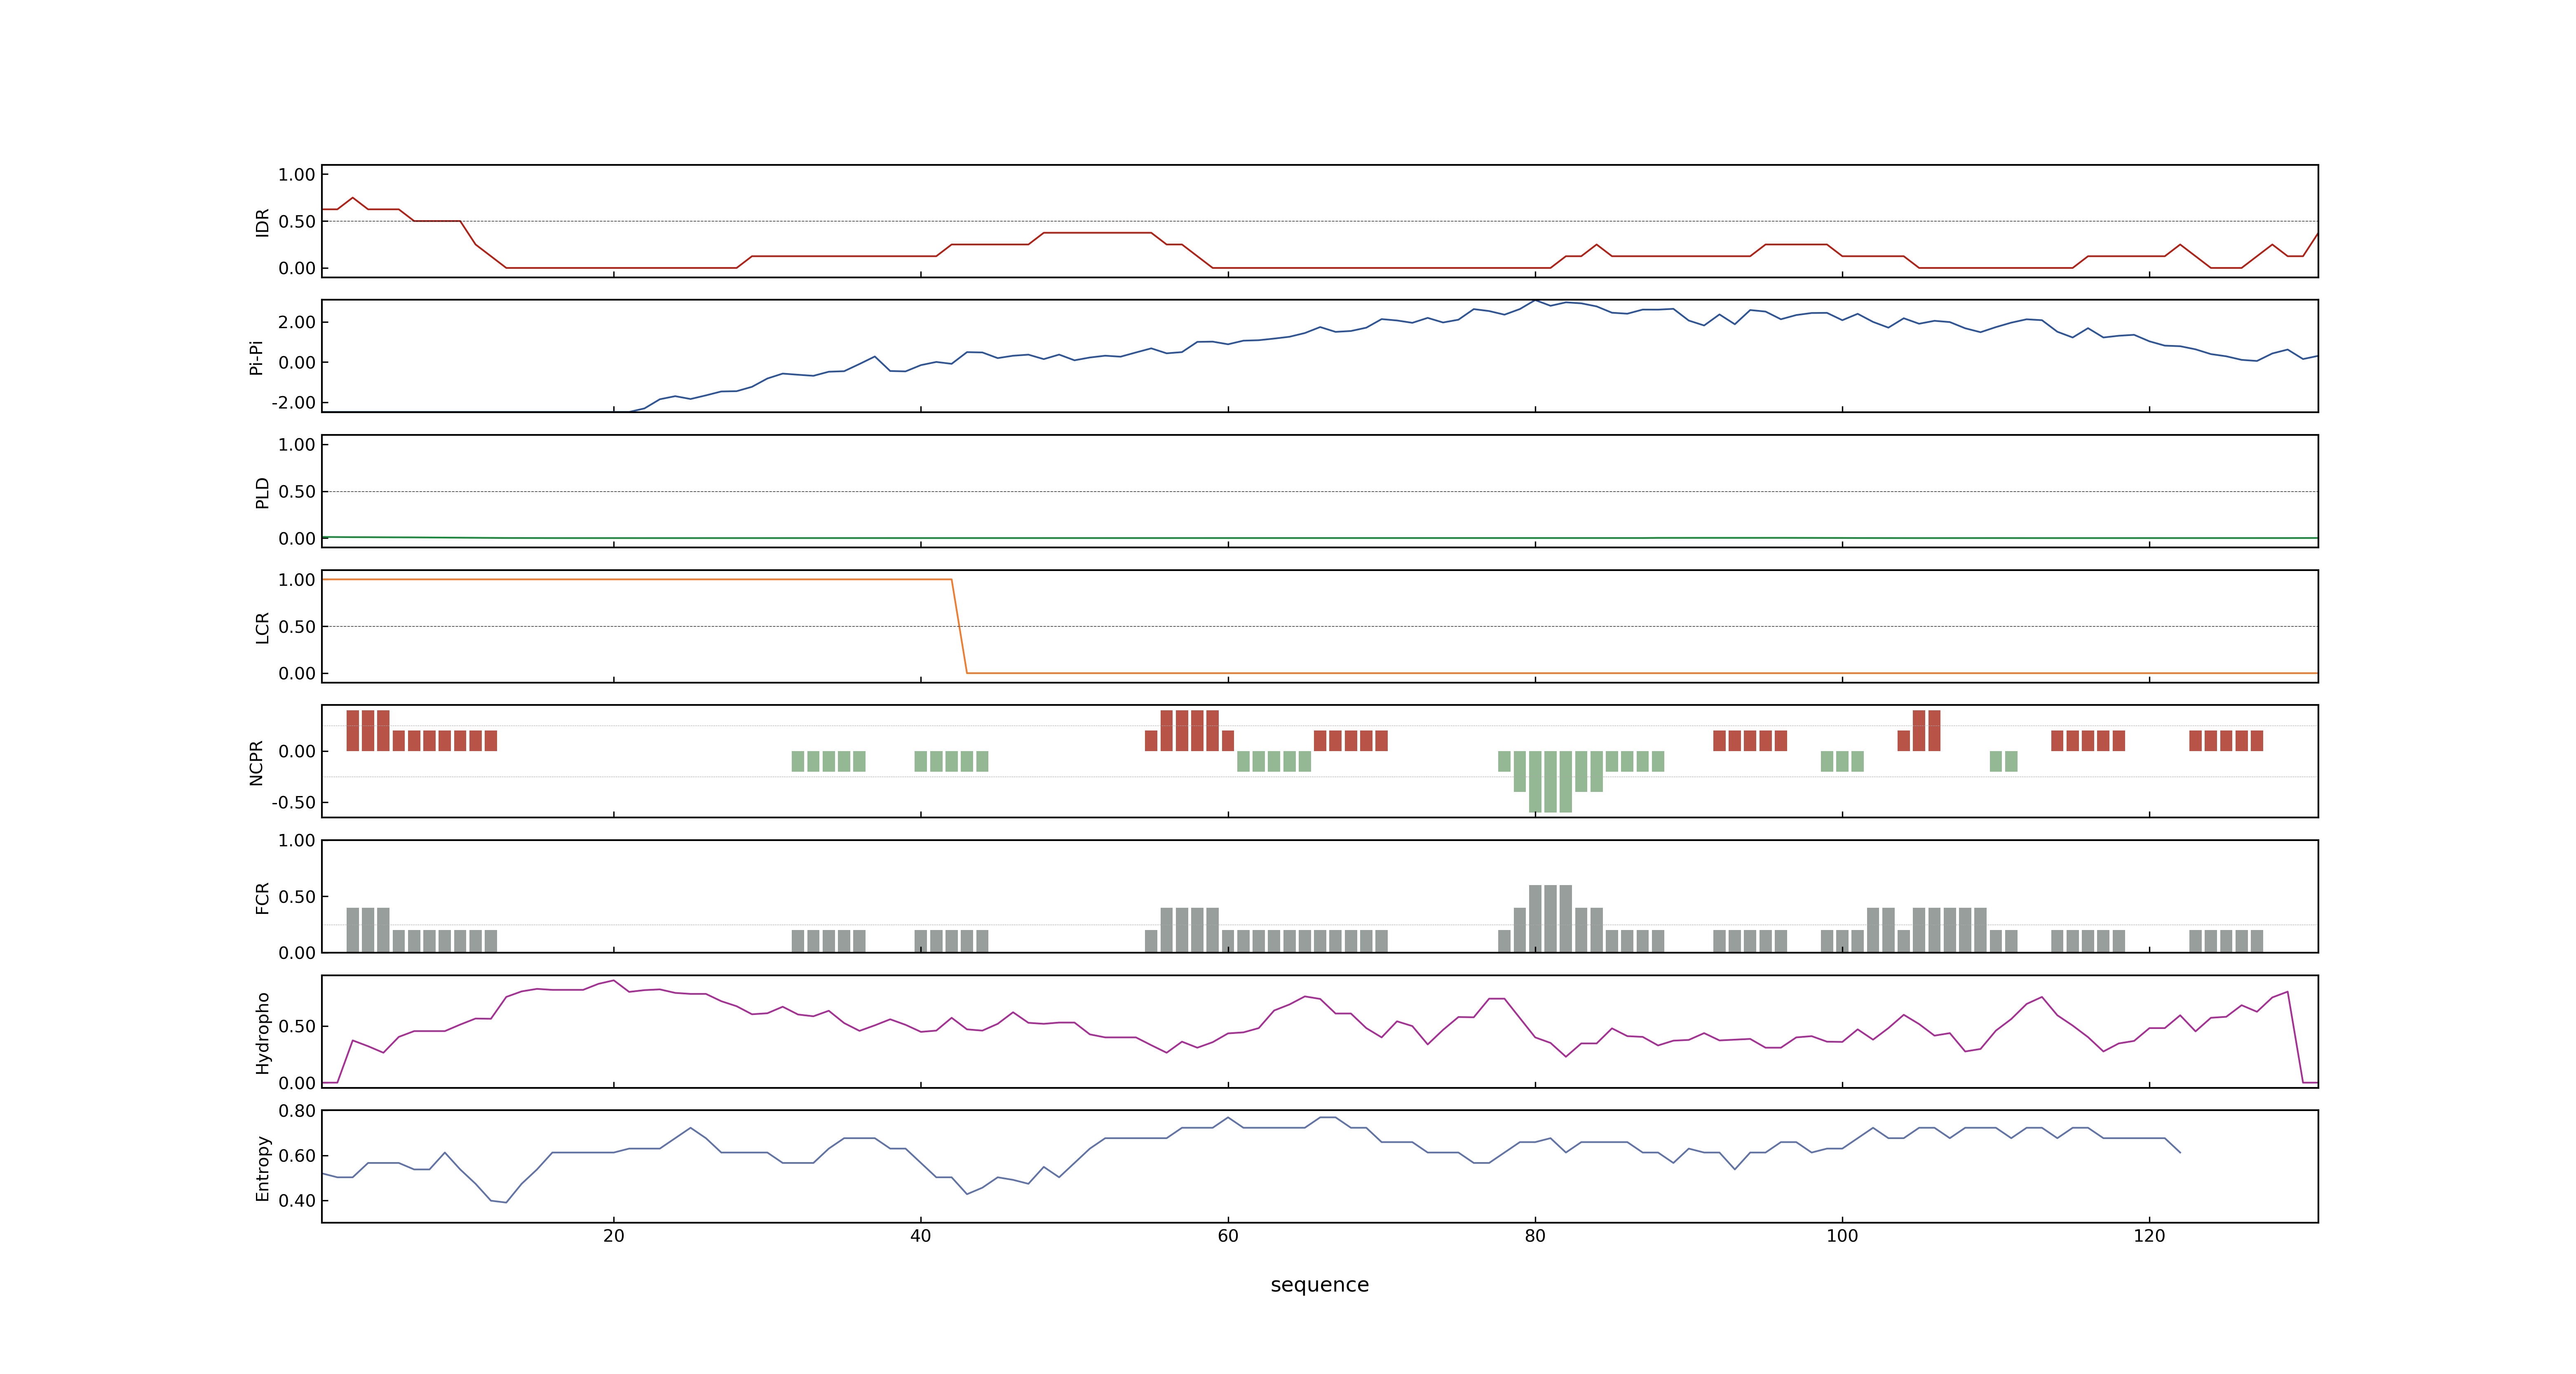Image resolution: width=2576 pixels, height=1374 pixels.
Task: Click the deepest green NCPR bar near position 80
Action: (1550, 782)
